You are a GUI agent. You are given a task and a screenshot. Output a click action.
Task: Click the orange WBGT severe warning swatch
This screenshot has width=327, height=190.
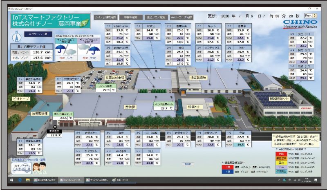coord(281,158)
